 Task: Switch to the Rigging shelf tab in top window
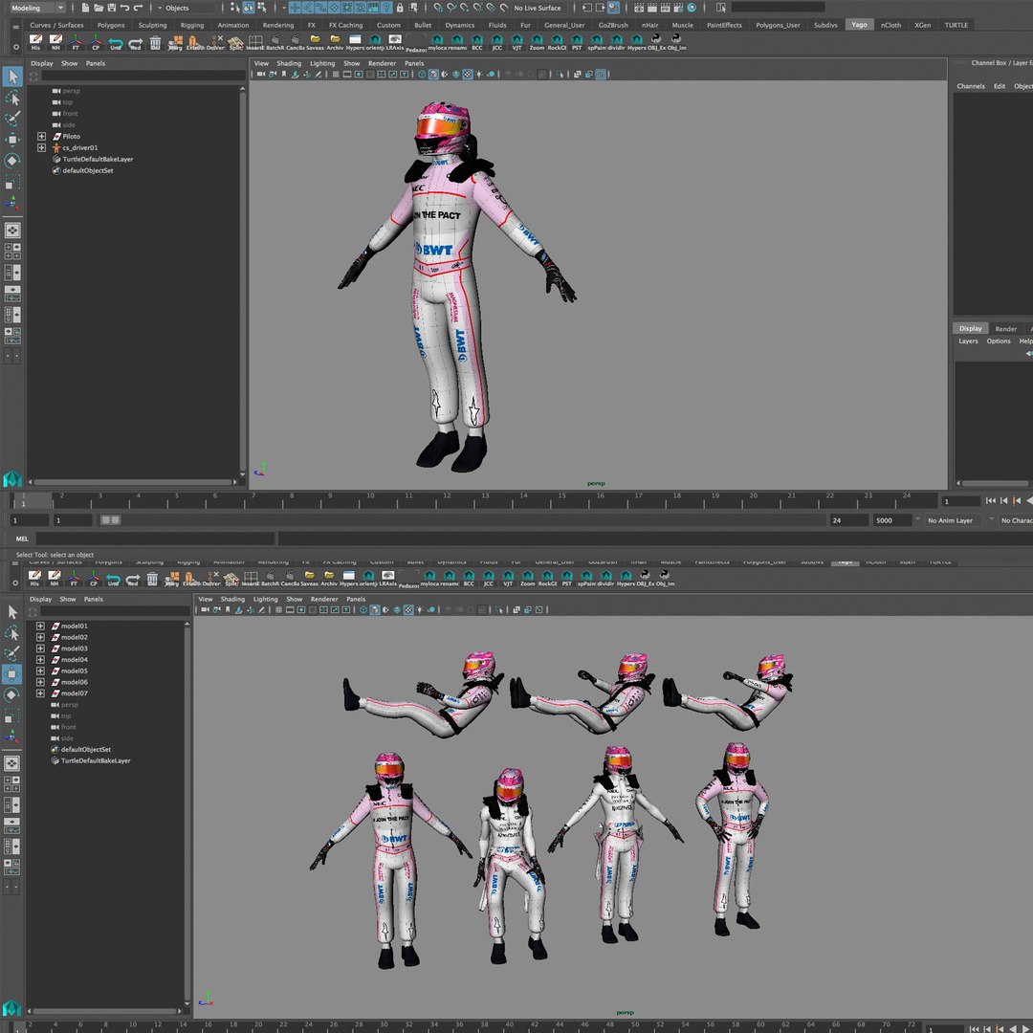click(191, 25)
